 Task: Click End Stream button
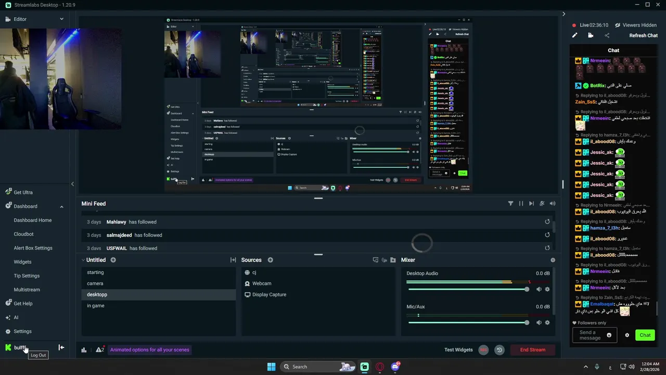pyautogui.click(x=533, y=349)
